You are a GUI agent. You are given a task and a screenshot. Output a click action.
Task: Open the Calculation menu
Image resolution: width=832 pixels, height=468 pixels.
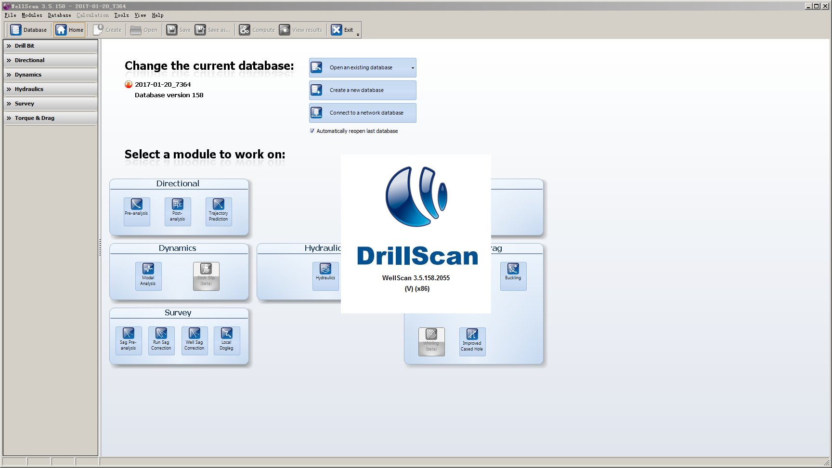pos(92,15)
